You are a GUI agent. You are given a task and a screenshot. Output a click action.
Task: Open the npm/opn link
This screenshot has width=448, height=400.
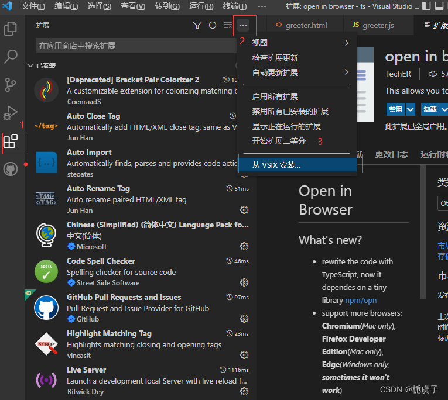361,301
